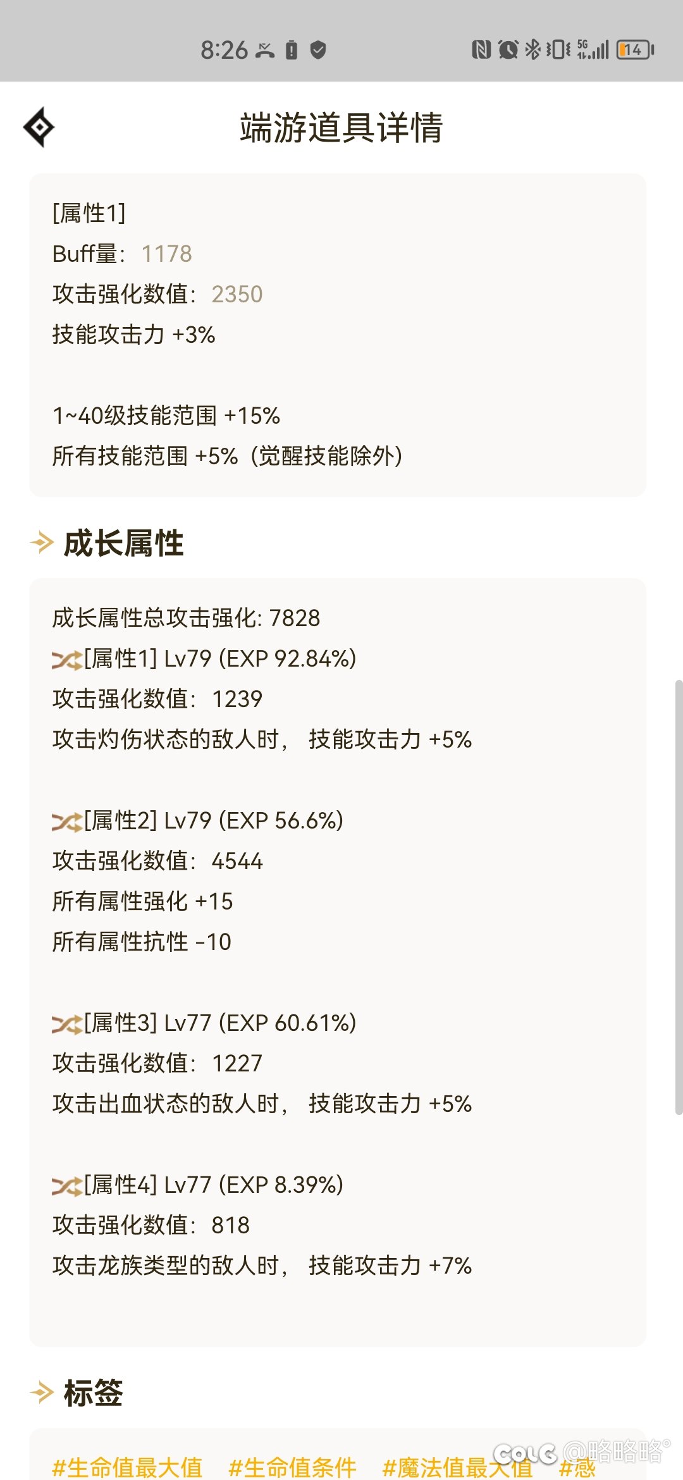Tap the Bluetooth status icon
This screenshot has width=683, height=1480.
533,49
